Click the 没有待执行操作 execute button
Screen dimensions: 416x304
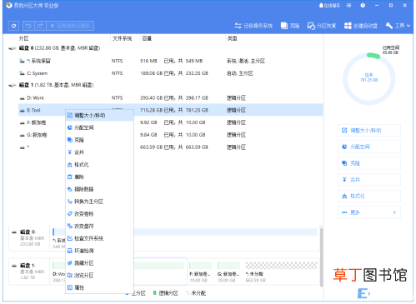click(x=70, y=26)
